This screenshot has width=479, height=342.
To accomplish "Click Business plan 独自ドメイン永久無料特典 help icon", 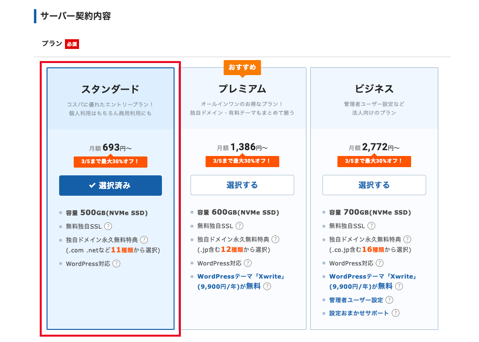I will [407, 239].
